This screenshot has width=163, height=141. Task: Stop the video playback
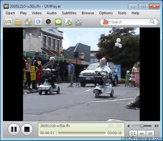(27, 129)
